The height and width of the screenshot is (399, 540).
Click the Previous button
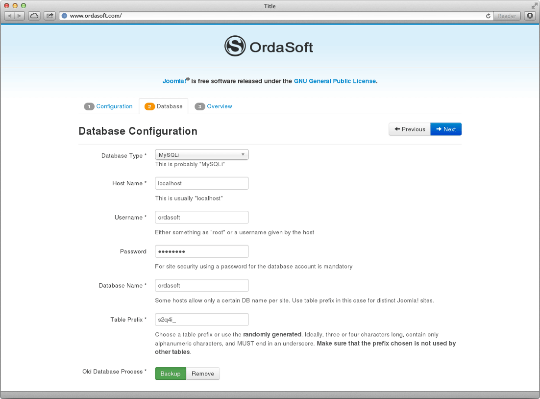click(x=410, y=129)
